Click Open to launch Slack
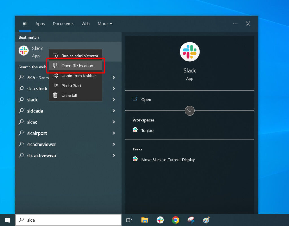Viewport: 289px width, 226px height. tap(146, 99)
